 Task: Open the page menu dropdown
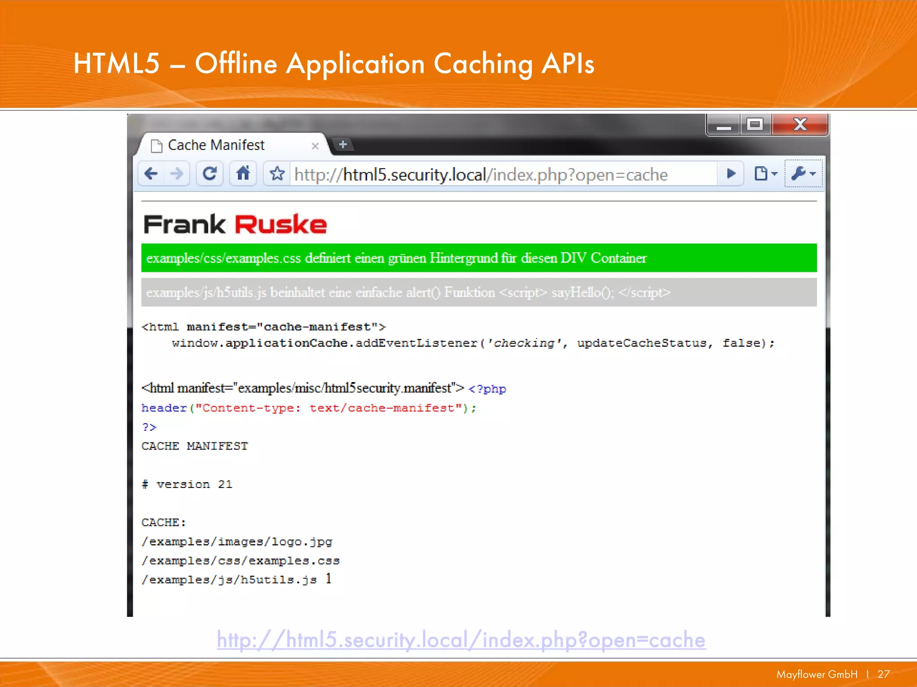point(765,174)
